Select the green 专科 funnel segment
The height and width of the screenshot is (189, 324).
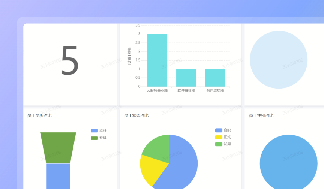(58, 148)
